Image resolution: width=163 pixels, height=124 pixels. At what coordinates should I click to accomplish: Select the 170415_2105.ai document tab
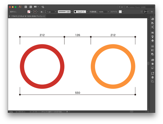coord(28,16)
